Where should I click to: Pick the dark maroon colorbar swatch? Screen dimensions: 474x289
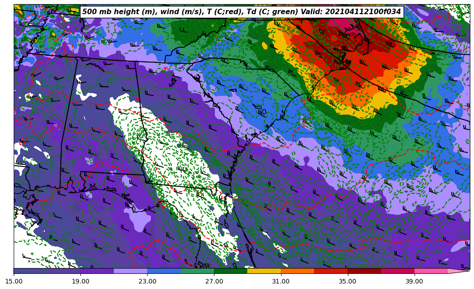(364, 271)
